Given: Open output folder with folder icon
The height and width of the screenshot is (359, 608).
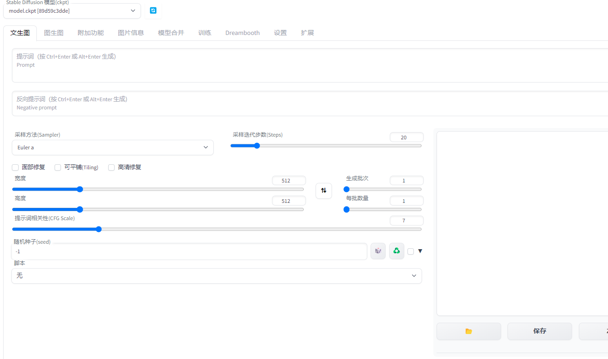Looking at the screenshot, I should point(468,331).
